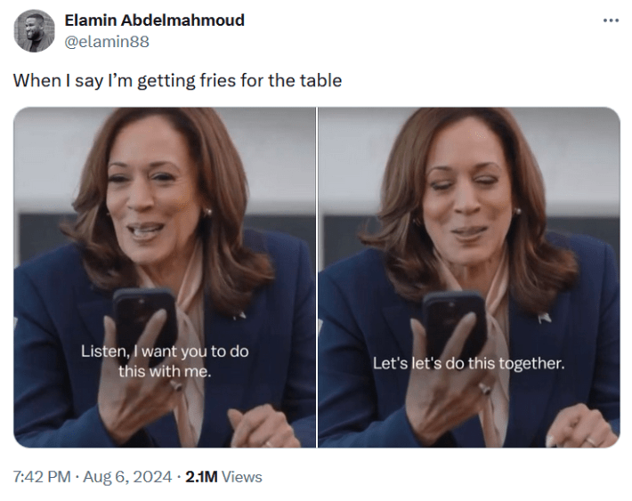Click the word Views beside the count

[x=242, y=477]
